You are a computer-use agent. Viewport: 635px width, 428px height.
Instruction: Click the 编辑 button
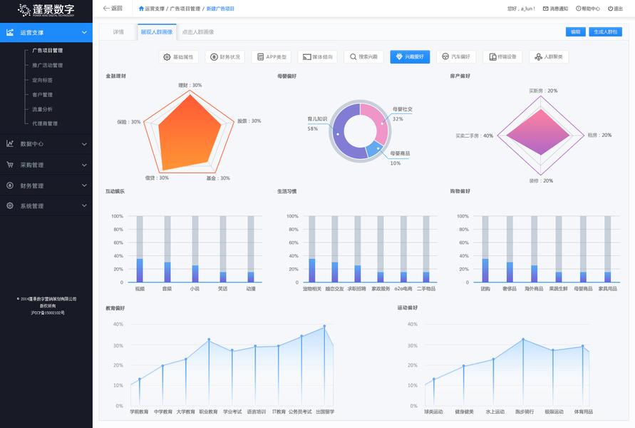coord(575,31)
